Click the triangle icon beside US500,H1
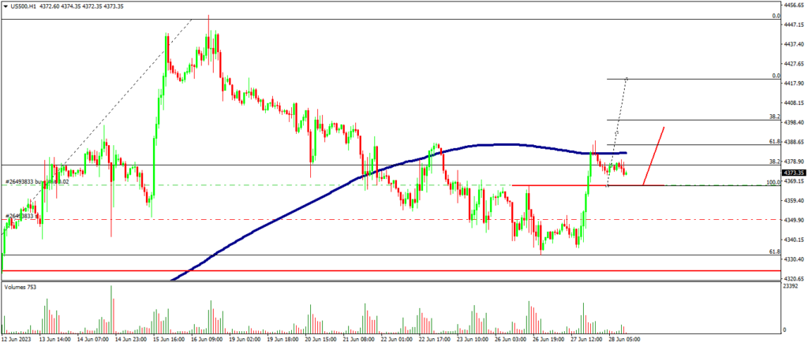Screen dimensions: 808x346 [x=6, y=6]
